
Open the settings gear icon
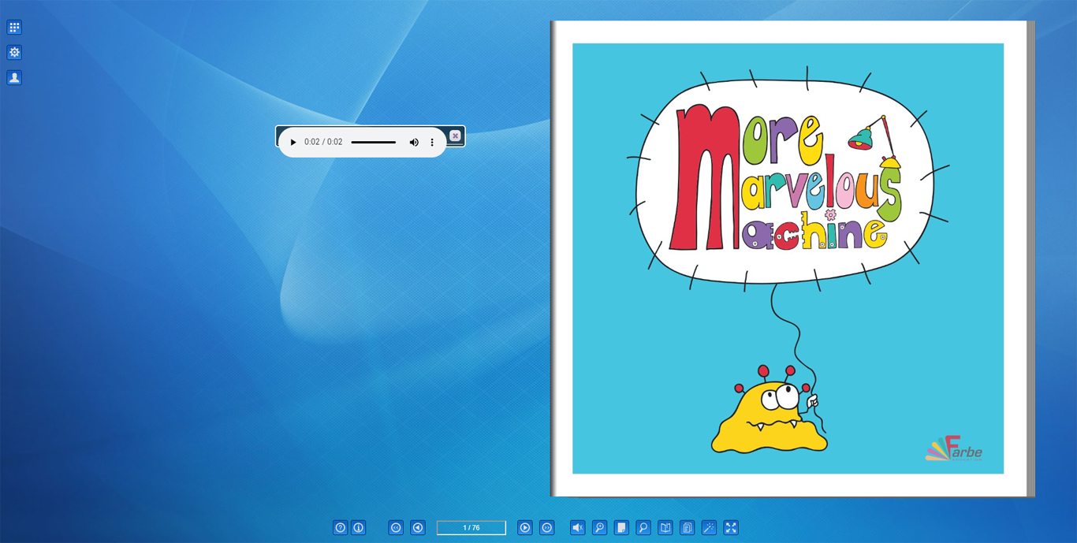(14, 53)
